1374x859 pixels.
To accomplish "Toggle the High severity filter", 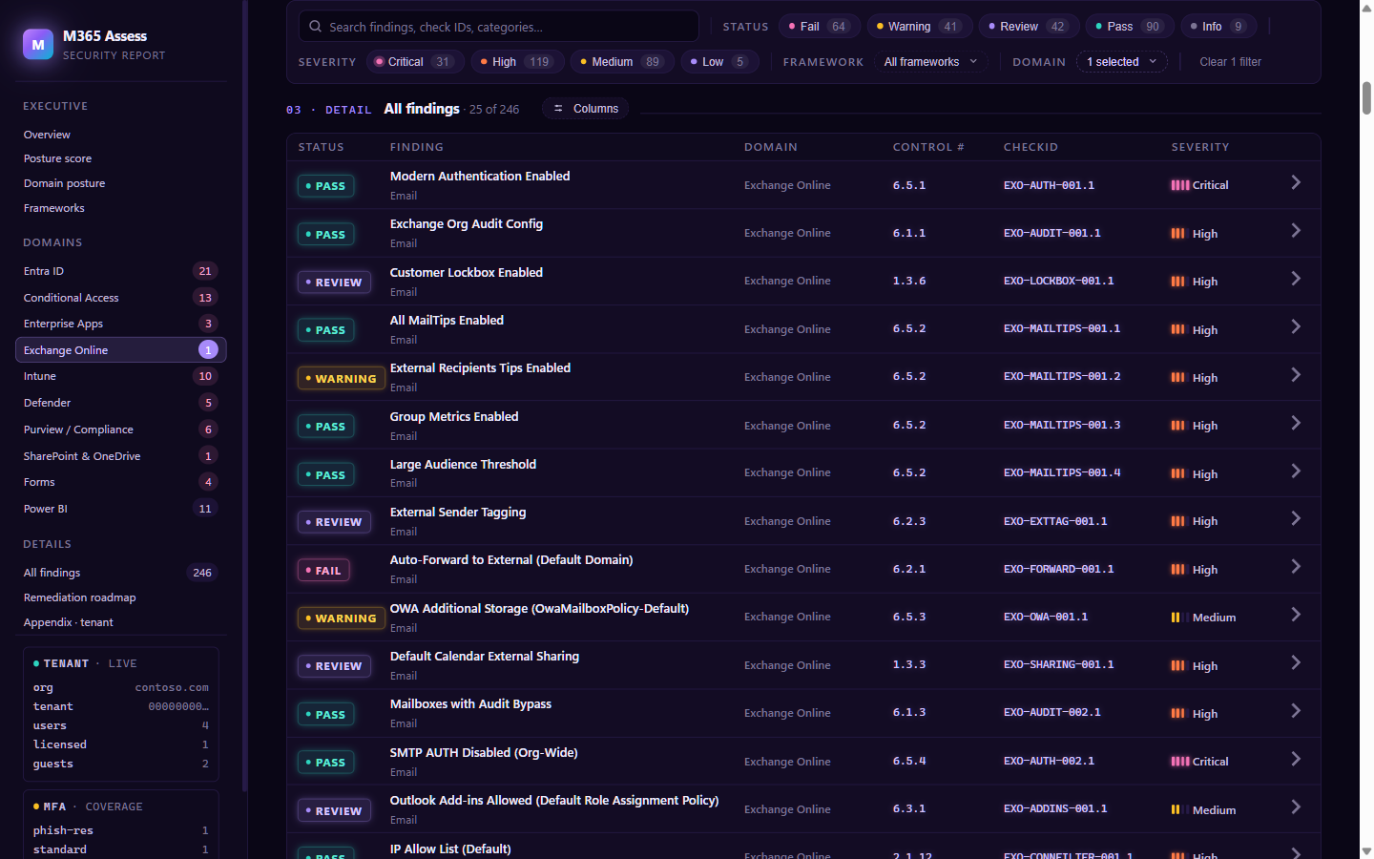I will tap(517, 62).
